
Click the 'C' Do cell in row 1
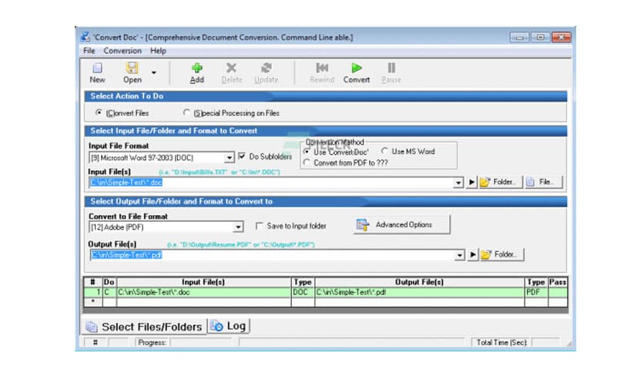pyautogui.click(x=109, y=293)
